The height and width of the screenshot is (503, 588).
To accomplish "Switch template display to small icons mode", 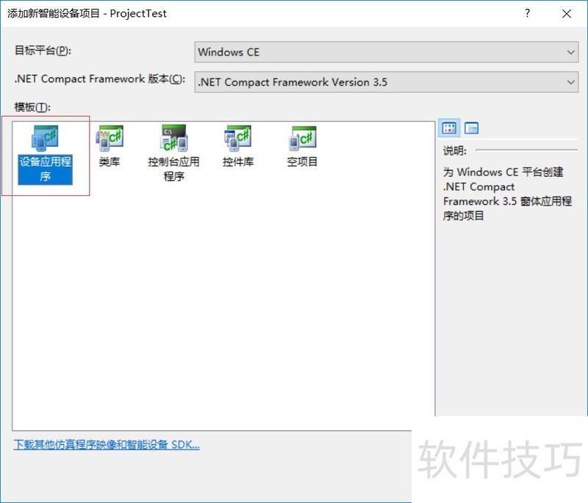I will pyautogui.click(x=471, y=127).
